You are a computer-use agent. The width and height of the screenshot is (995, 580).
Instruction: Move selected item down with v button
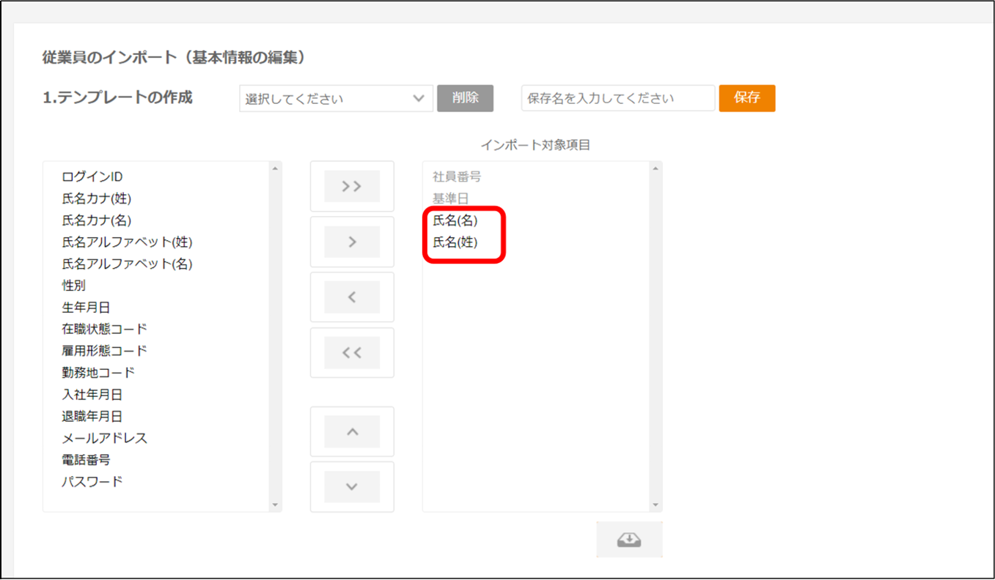(352, 487)
